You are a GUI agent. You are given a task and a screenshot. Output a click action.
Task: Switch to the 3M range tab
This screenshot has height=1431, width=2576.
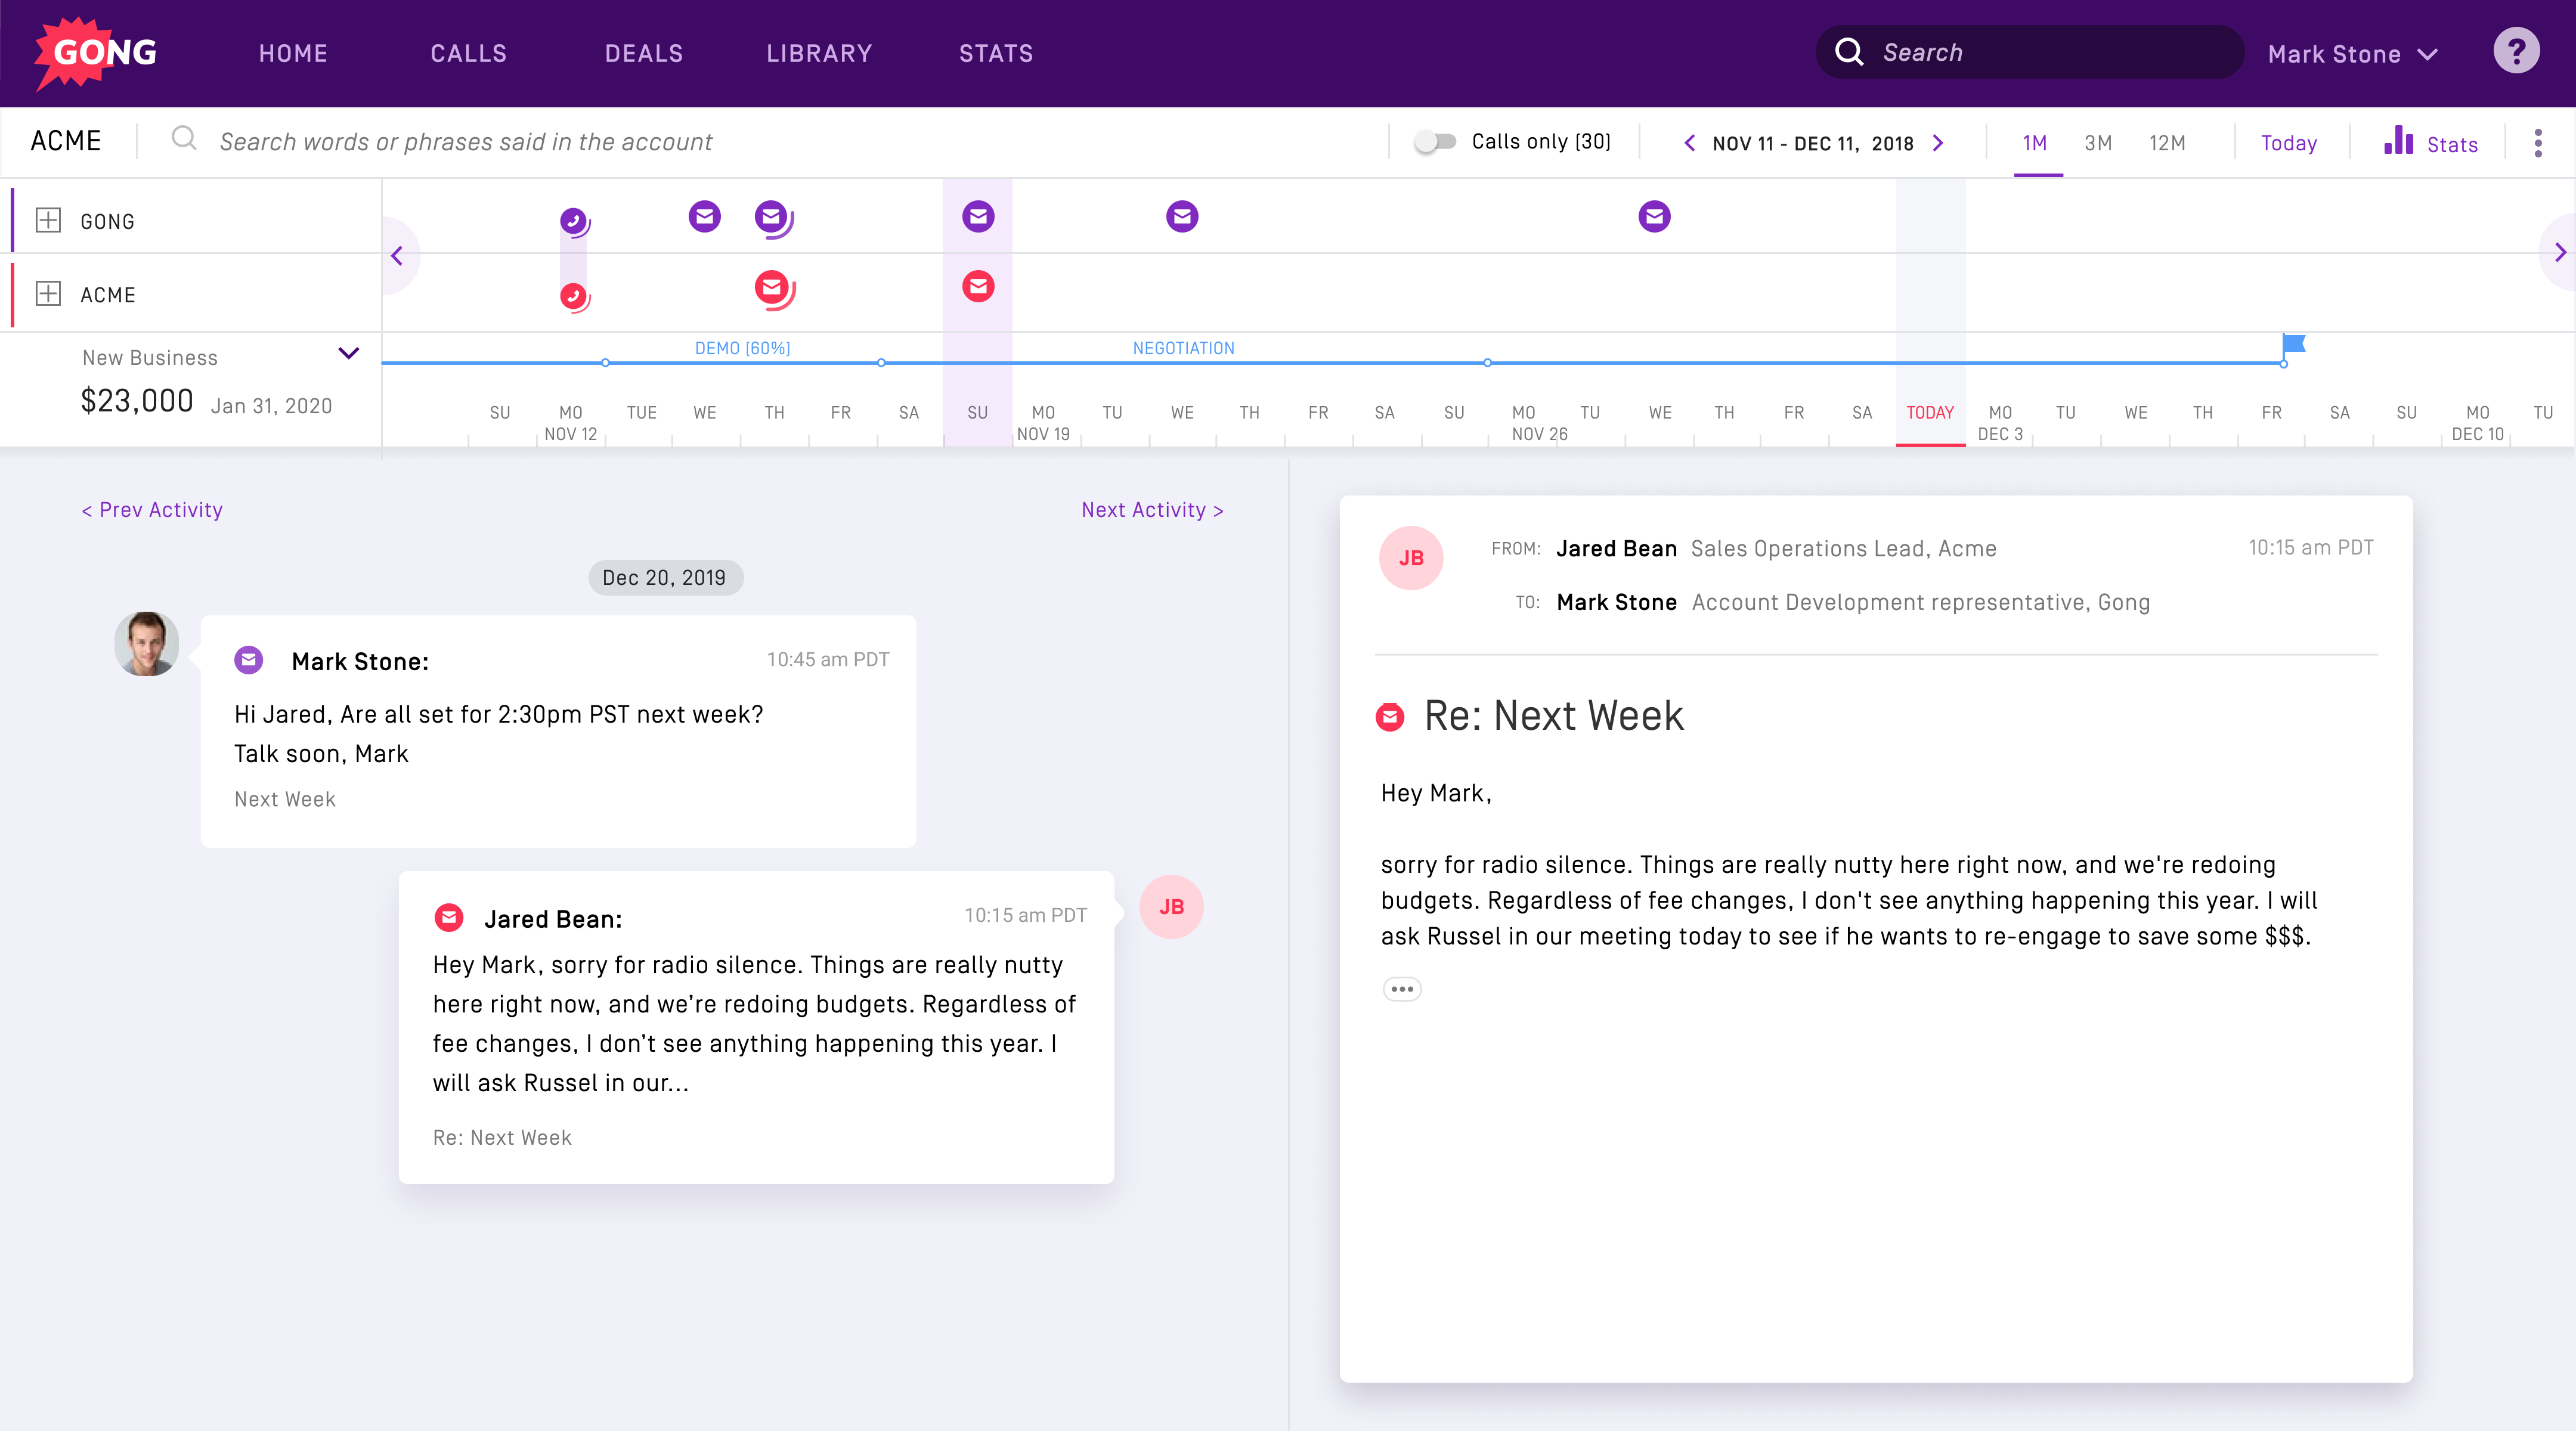[2099, 143]
